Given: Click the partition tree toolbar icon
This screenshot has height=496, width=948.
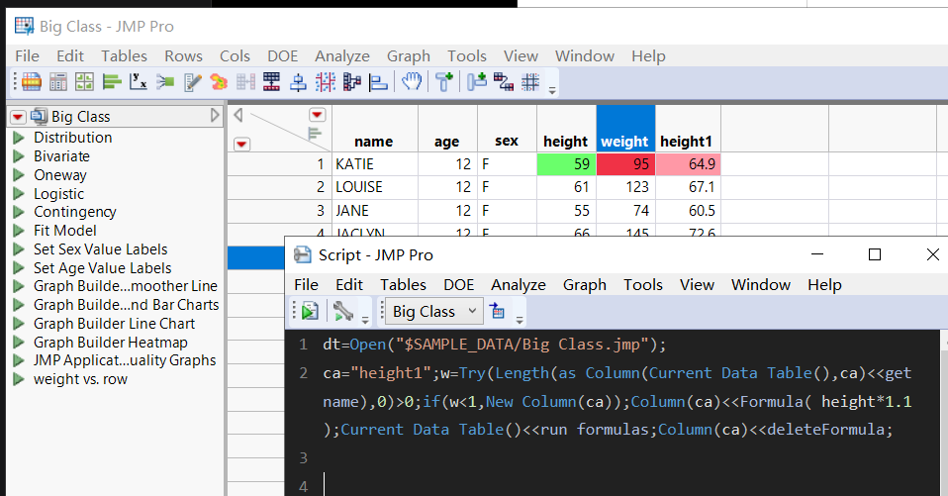Looking at the screenshot, I should (352, 81).
